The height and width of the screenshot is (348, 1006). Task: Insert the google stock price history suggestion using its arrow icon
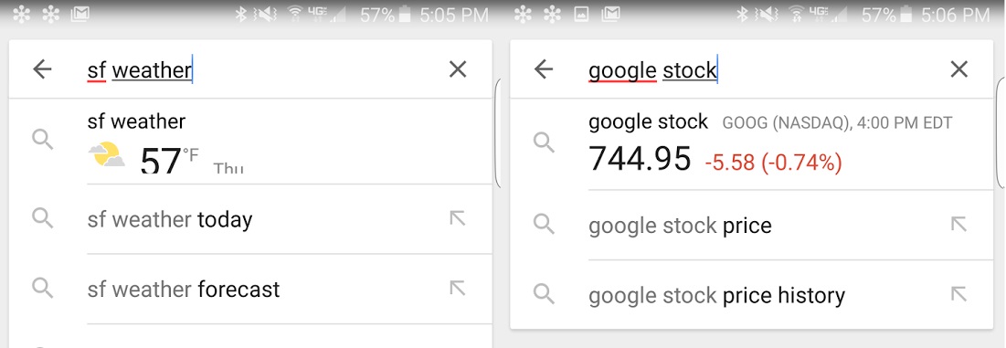pyautogui.click(x=958, y=294)
